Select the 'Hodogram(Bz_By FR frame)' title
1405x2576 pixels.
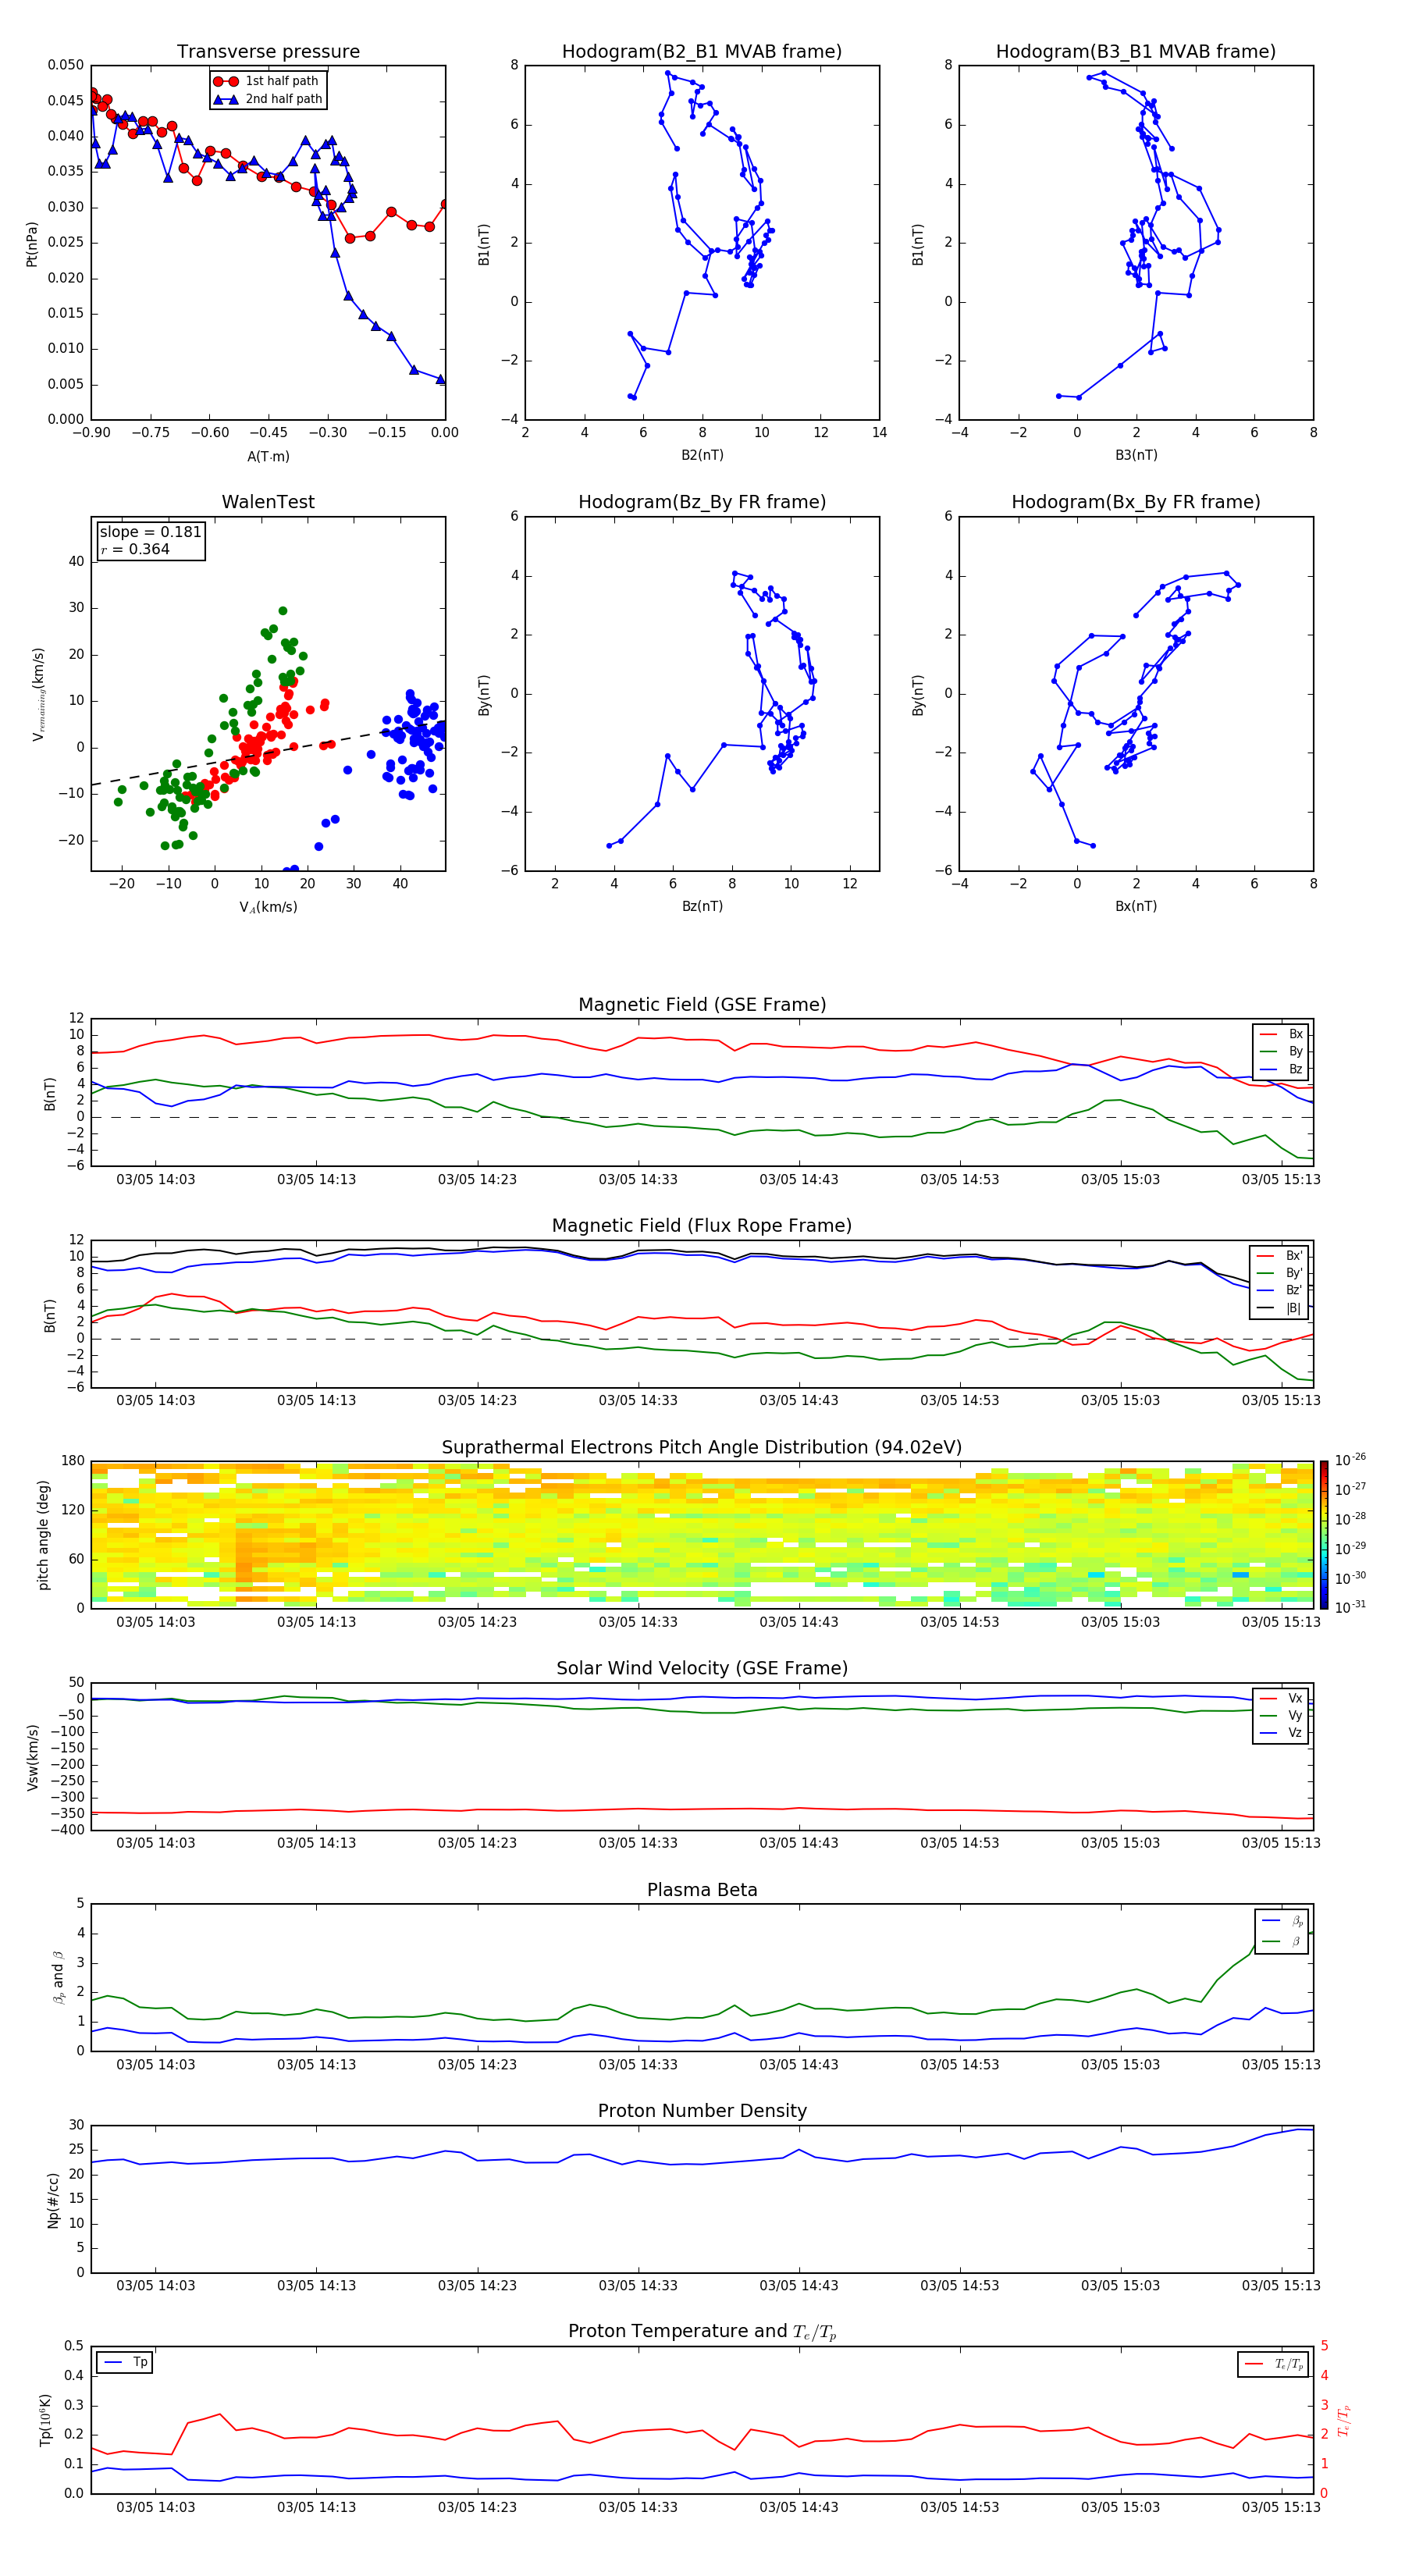[702, 502]
